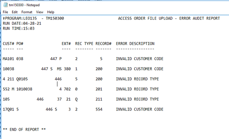This screenshot has width=229, height=139.
Task: Open the Help menu
Action: click(x=51, y=12)
